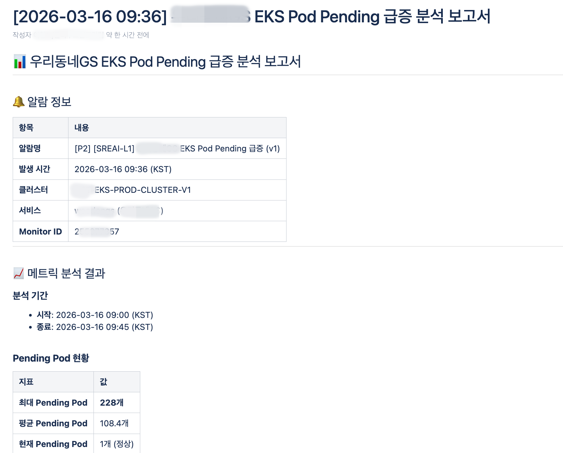563x453 pixels.
Task: Click the Monitor ID value cell
Action: click(97, 232)
